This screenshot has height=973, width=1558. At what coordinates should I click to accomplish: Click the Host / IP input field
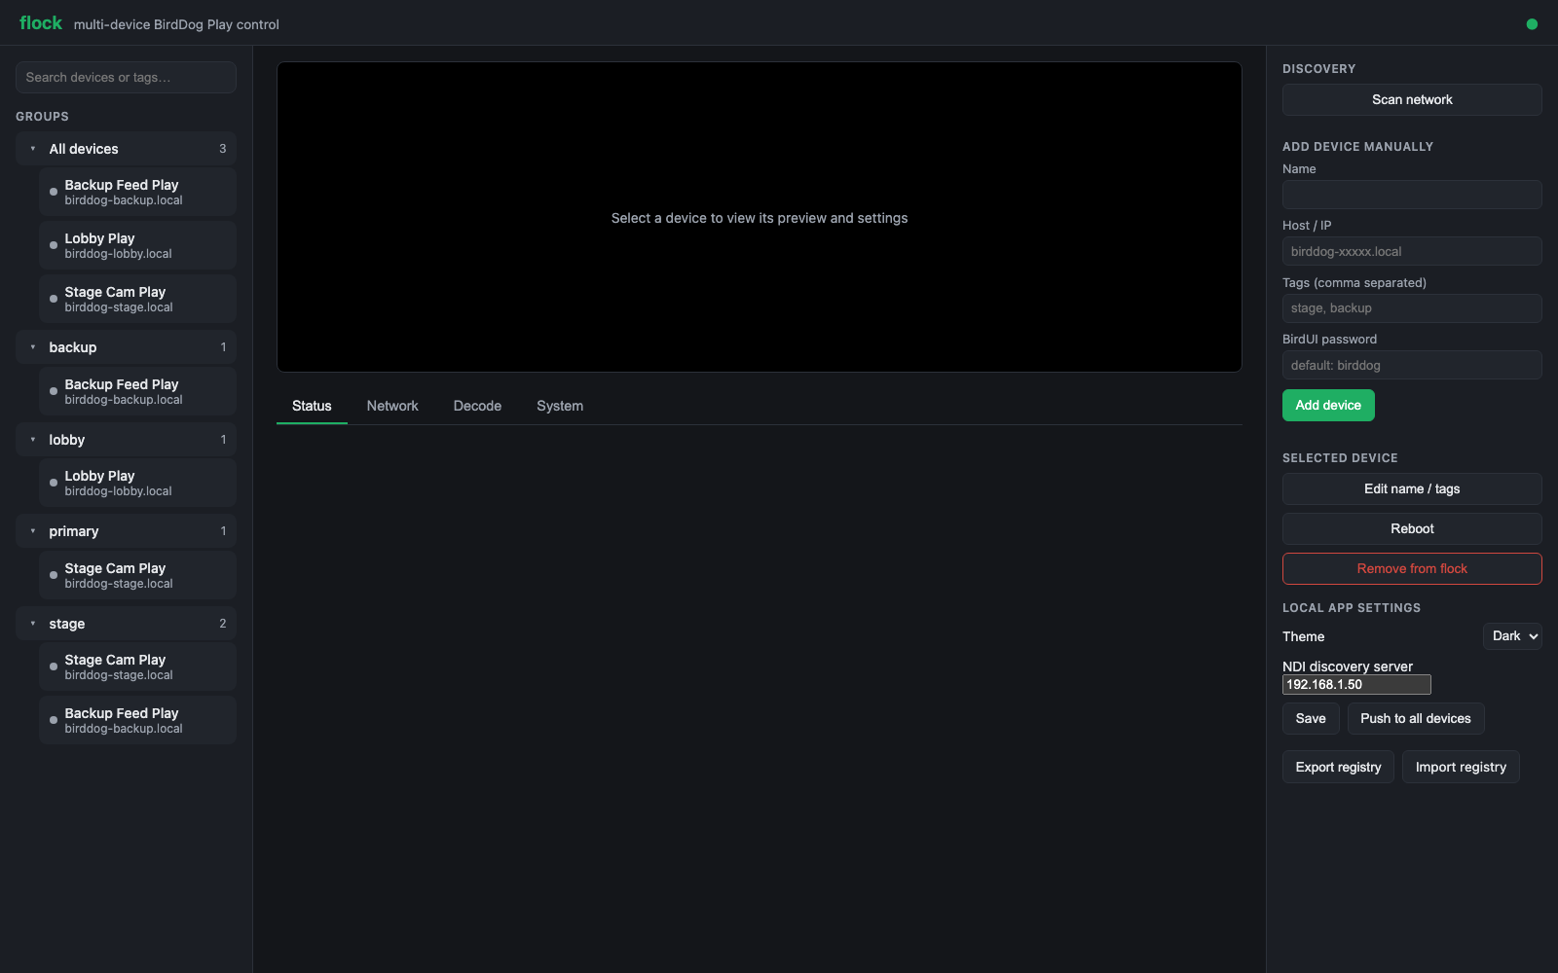pos(1412,251)
